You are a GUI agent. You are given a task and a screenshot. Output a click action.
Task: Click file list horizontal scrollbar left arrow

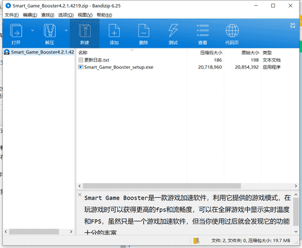pos(80,186)
